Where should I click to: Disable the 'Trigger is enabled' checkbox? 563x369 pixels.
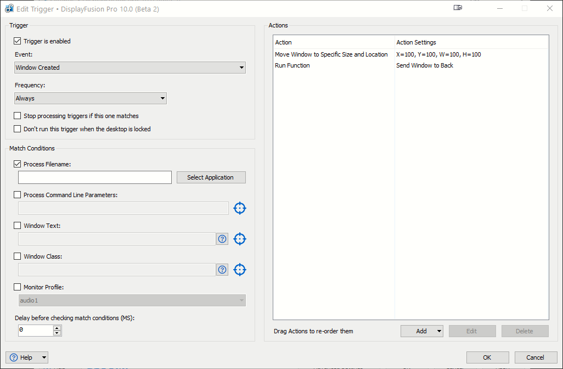(18, 41)
